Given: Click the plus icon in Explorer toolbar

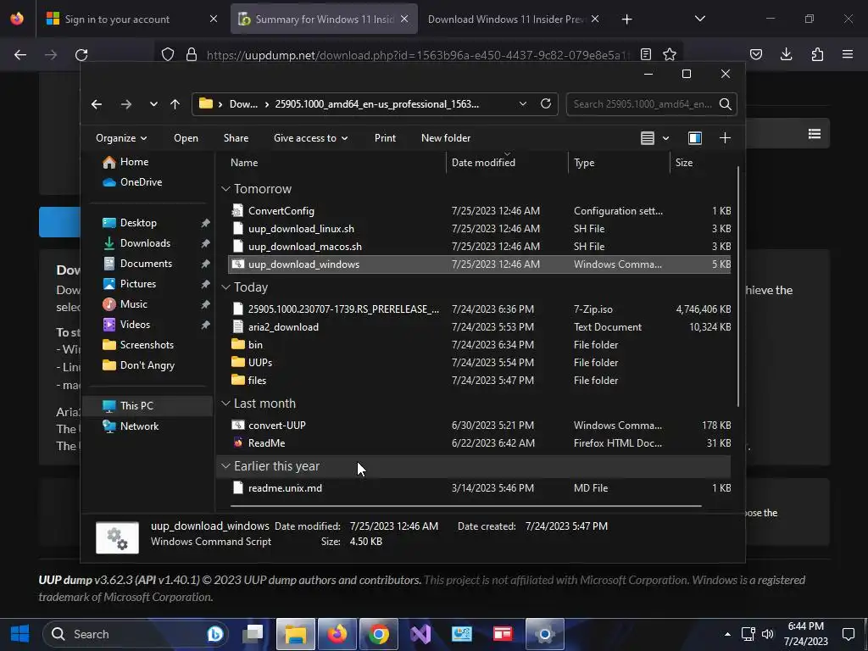Looking at the screenshot, I should click(x=725, y=138).
